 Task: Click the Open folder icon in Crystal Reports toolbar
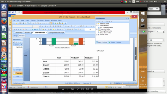[16, 23]
